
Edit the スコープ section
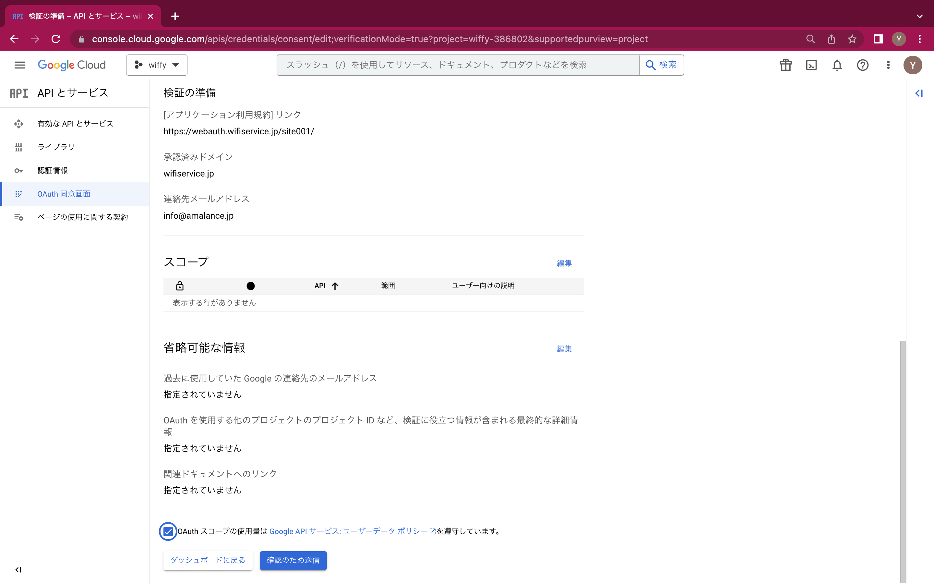coord(564,263)
